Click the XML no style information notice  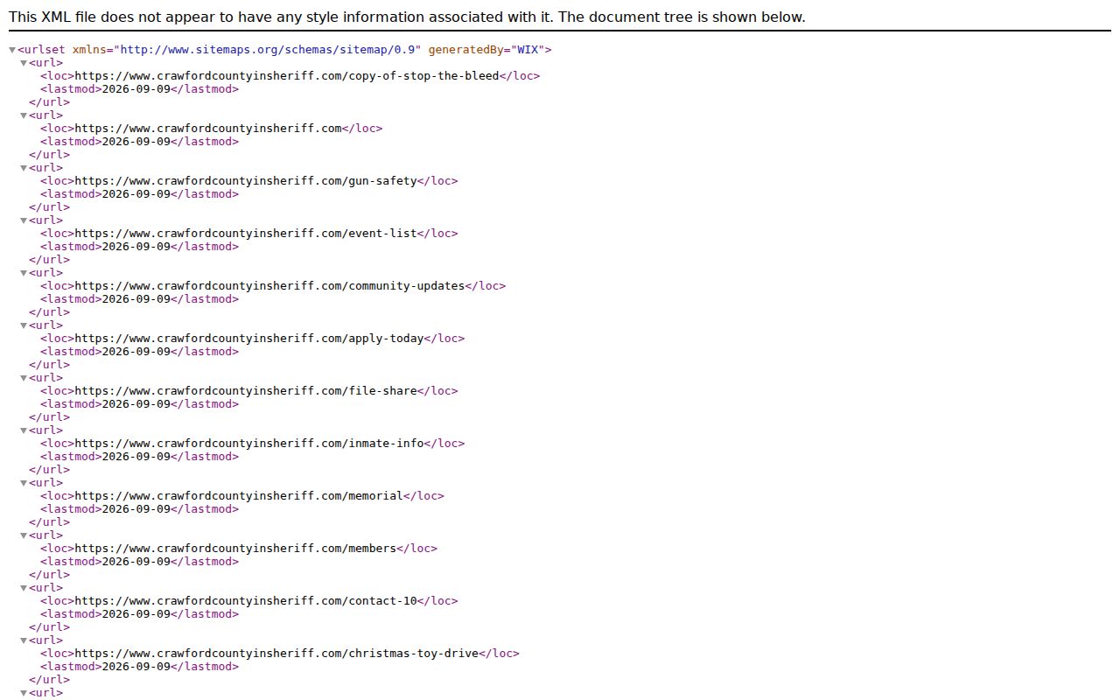pos(407,17)
